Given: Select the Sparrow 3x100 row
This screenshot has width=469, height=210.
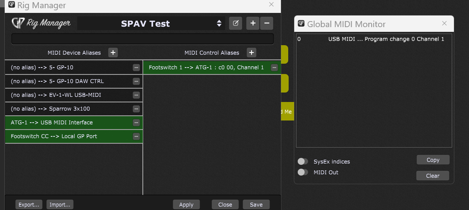Looking at the screenshot, I should pyautogui.click(x=74, y=109).
